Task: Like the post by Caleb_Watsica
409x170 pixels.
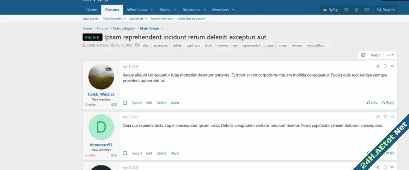Action: coord(372,103)
